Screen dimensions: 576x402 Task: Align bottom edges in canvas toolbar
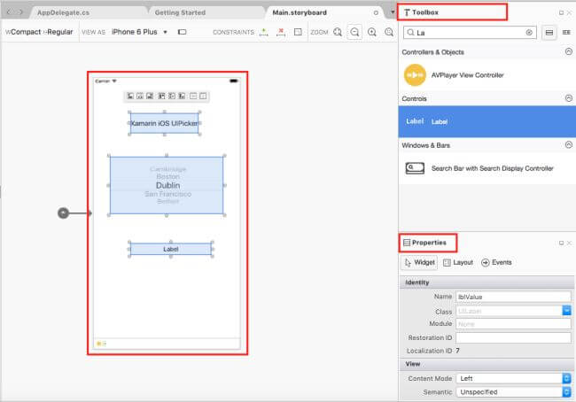pyautogui.click(x=182, y=97)
